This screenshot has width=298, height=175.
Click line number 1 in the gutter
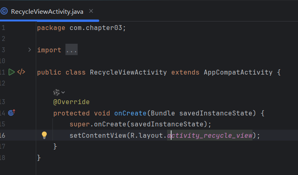(3, 28)
